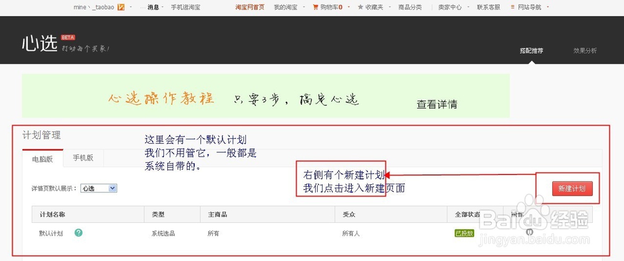
Task: Click the 心选 BETA logo
Action: [48, 42]
